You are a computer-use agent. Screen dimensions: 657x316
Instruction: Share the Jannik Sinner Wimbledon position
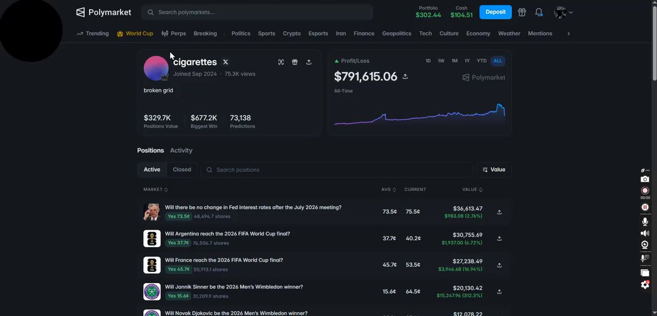[x=499, y=291]
